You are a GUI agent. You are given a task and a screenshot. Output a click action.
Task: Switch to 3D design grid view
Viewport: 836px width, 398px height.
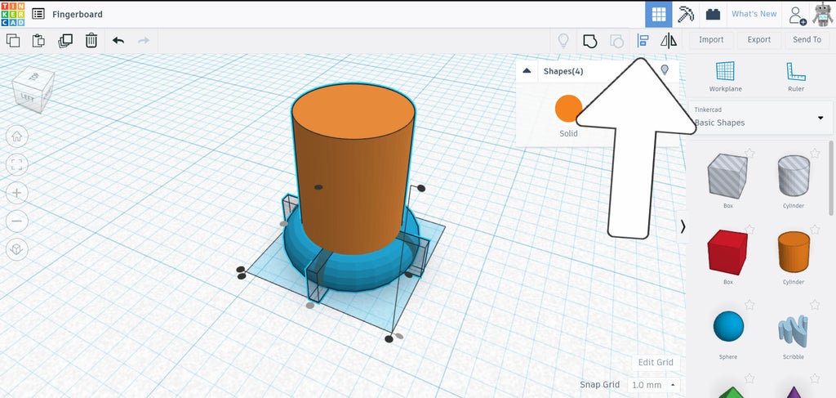pos(659,14)
